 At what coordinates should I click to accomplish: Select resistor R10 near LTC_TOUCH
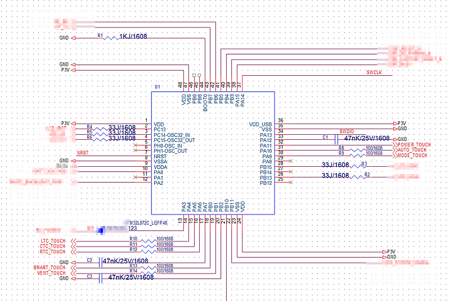148,241
